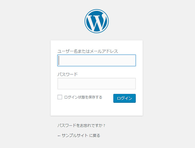The height and width of the screenshot is (148, 195).
Task: Click the パスワード label above the field
Action: tap(68, 74)
